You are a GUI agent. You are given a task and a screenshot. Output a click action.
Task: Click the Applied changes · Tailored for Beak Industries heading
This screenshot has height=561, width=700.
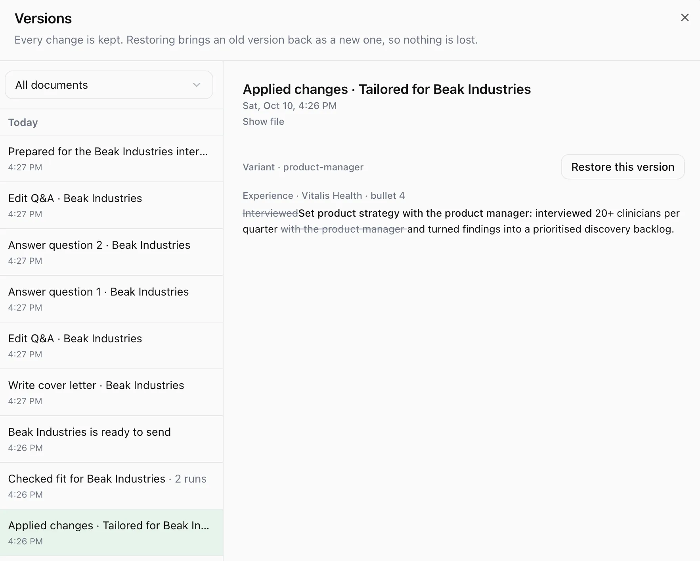(386, 89)
